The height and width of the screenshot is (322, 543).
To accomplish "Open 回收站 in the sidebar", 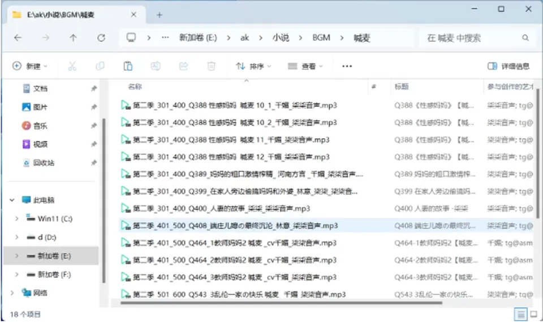I will pyautogui.click(x=44, y=162).
